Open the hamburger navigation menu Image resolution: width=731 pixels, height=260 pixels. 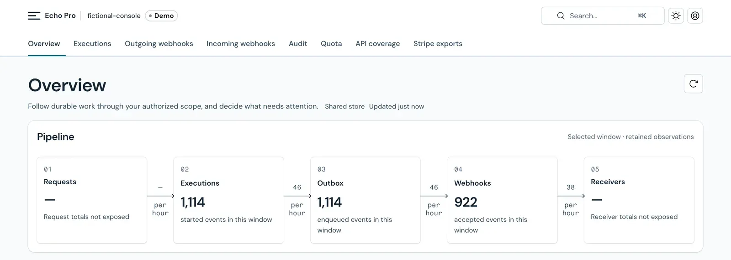(34, 16)
